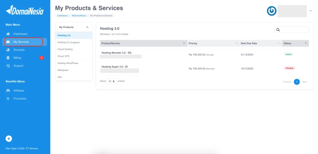Sort by Status column arrows

(x=306, y=43)
